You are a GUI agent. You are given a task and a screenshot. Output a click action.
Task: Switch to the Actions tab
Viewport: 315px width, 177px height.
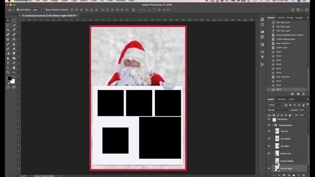pyautogui.click(x=281, y=18)
